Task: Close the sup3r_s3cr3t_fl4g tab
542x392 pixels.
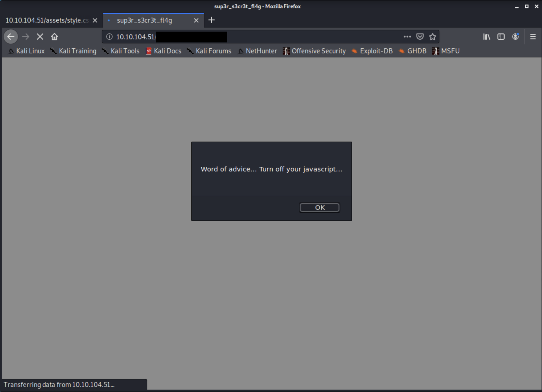Action: pyautogui.click(x=196, y=20)
